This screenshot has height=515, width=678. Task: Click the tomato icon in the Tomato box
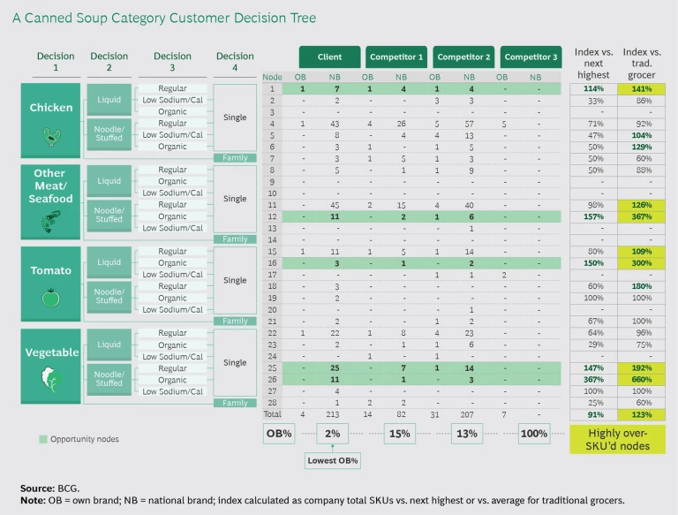tap(51, 299)
